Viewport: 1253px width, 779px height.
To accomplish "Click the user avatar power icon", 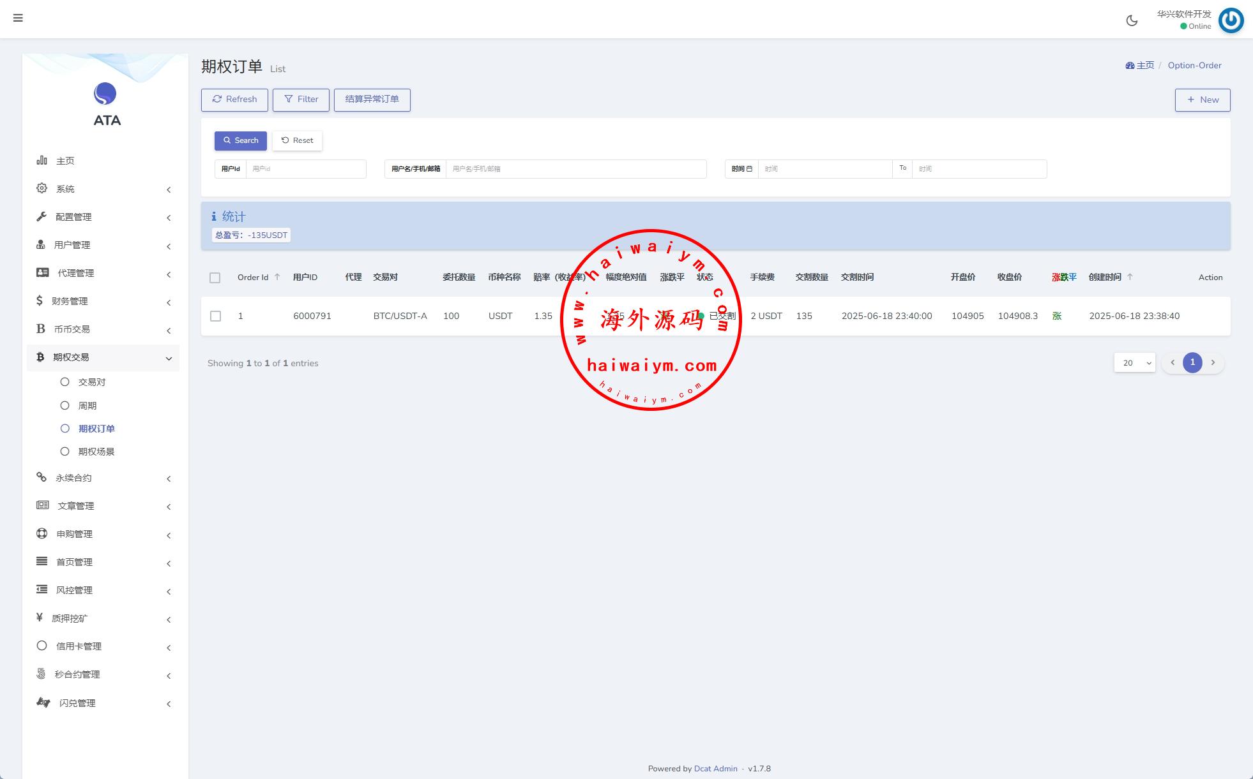I will click(x=1231, y=20).
